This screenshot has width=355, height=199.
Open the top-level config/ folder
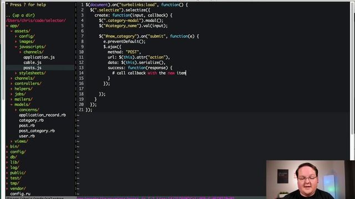(x=18, y=152)
